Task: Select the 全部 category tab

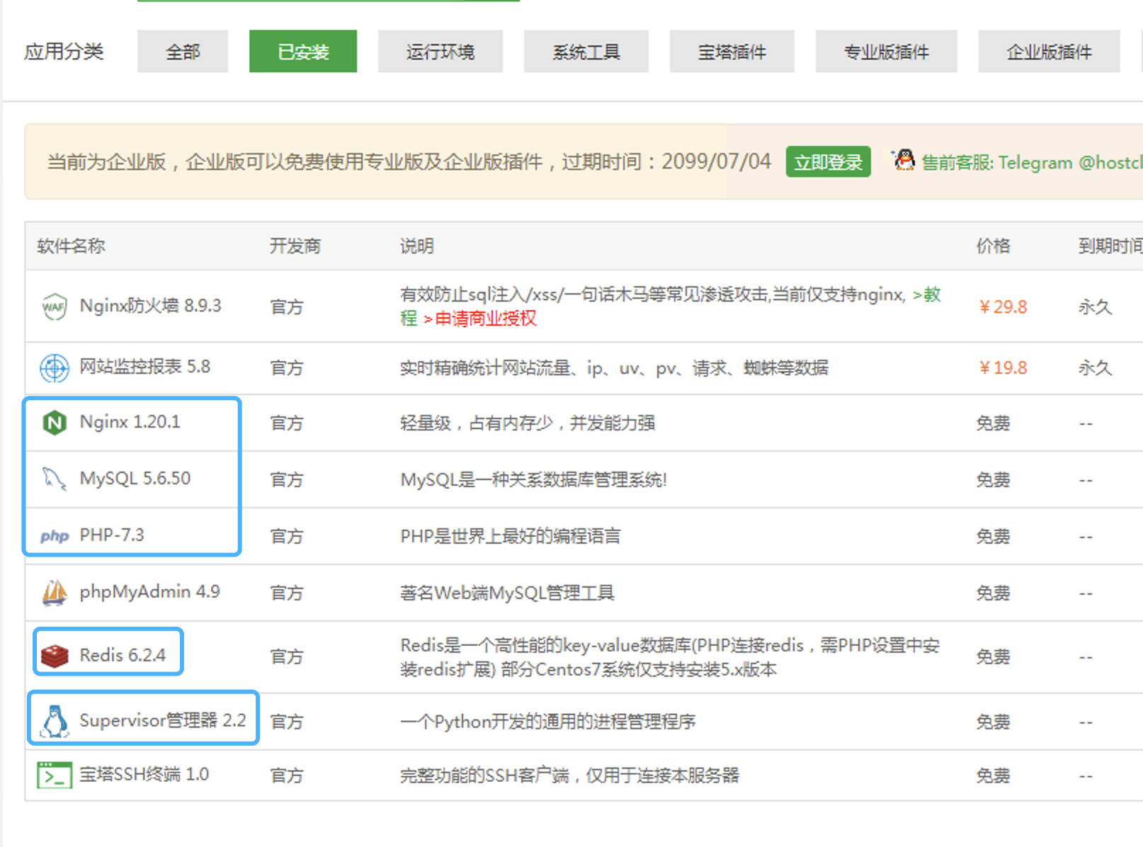Action: click(183, 51)
